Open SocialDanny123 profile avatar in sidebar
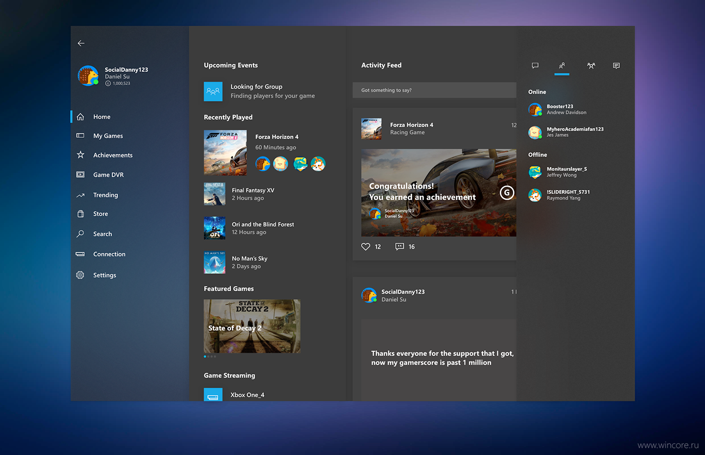The image size is (705, 455). pos(88,75)
